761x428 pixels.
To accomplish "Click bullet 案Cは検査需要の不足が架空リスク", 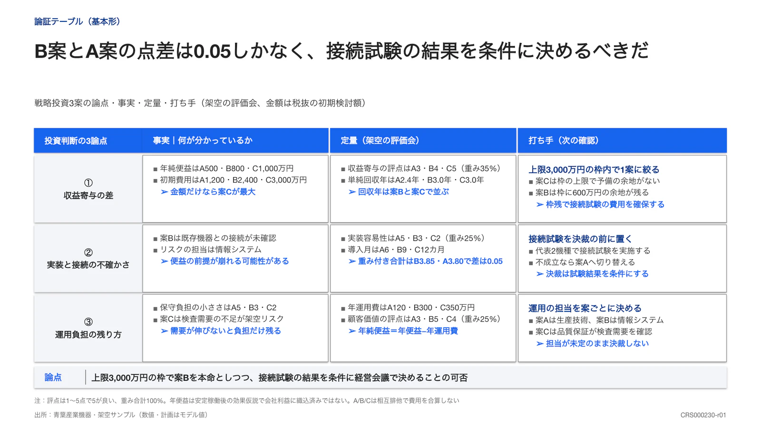I will coord(219,319).
